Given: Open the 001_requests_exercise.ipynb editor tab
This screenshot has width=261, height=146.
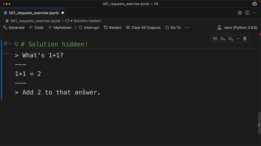Looking at the screenshot, I should (x=33, y=13).
